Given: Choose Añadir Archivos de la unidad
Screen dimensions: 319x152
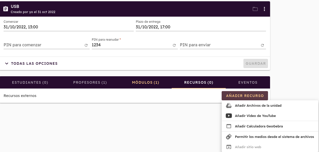Looking at the screenshot, I should point(270,105).
